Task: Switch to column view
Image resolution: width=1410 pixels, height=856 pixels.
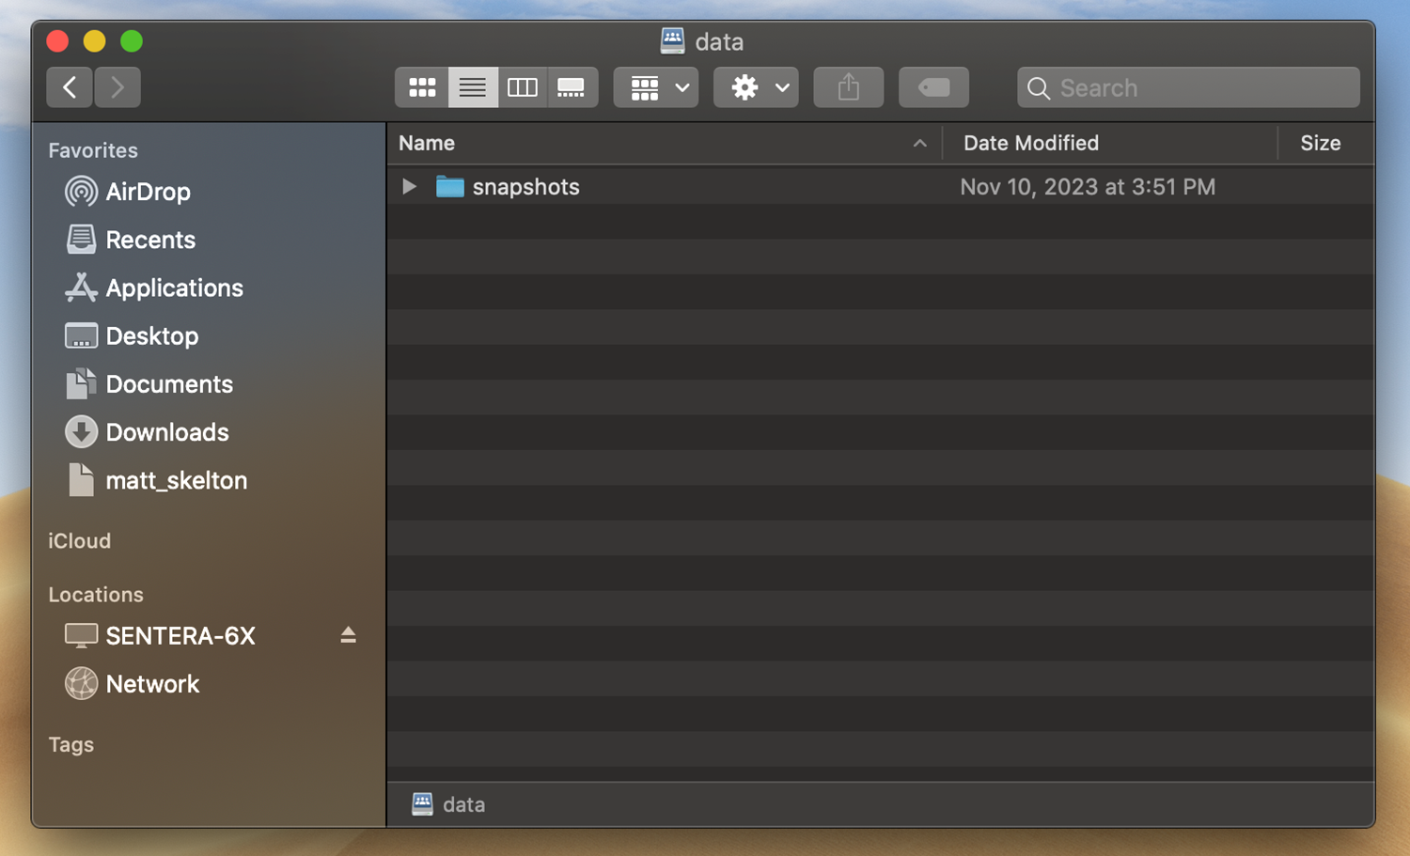Action: (x=523, y=87)
